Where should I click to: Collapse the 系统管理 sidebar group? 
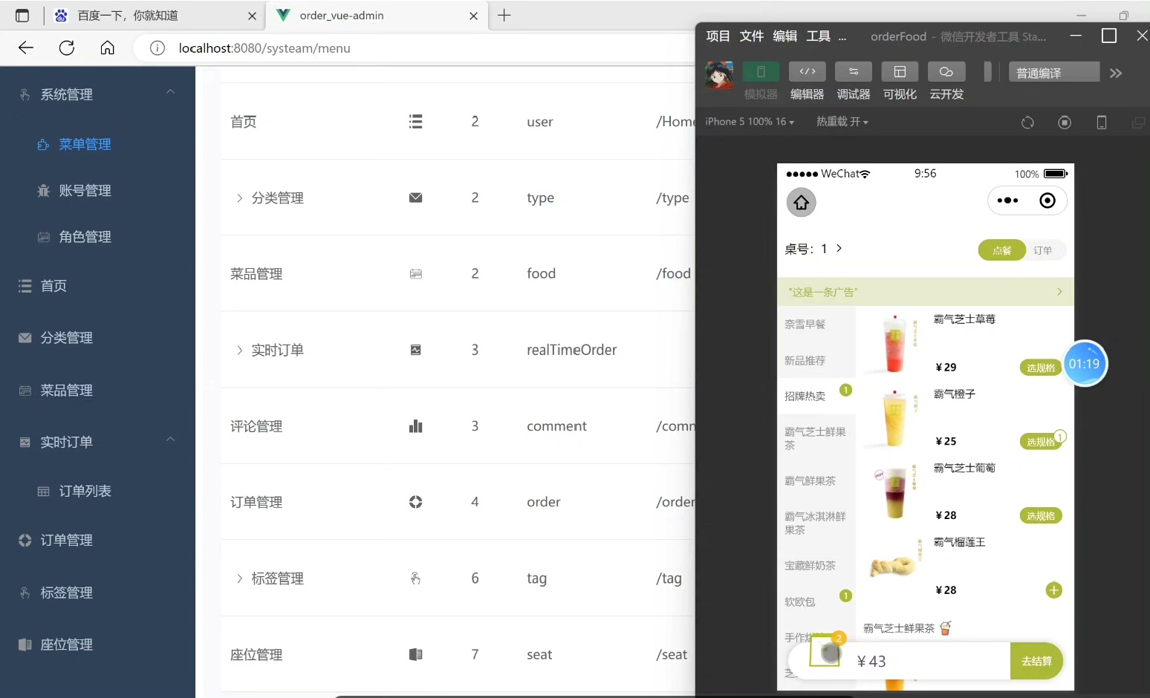[170, 93]
